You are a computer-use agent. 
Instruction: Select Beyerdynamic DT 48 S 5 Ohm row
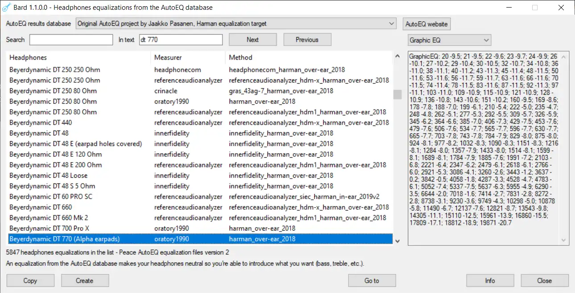pyautogui.click(x=200, y=186)
